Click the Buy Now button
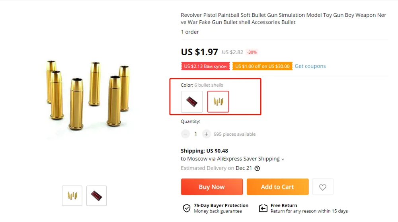 (x=212, y=187)
